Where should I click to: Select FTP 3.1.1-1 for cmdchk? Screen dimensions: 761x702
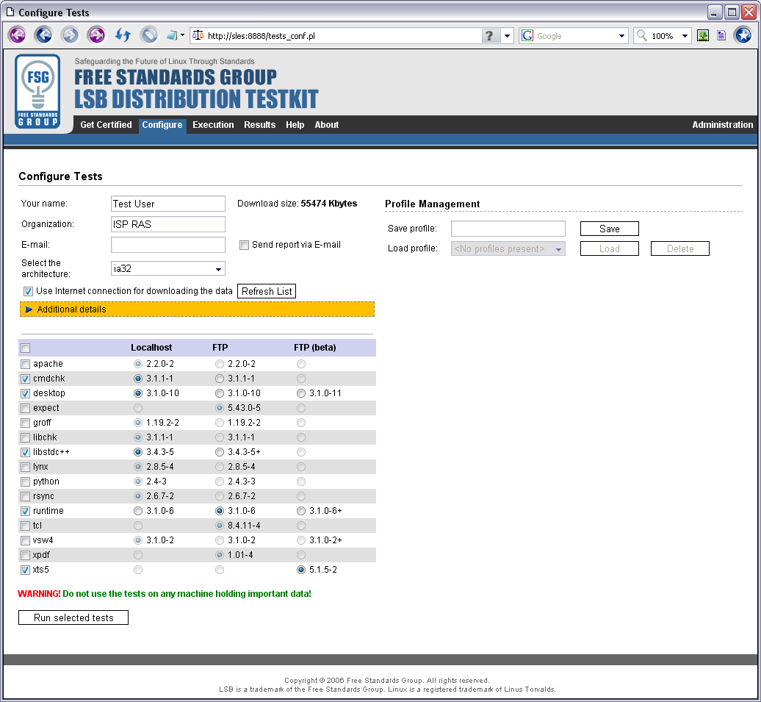[220, 379]
